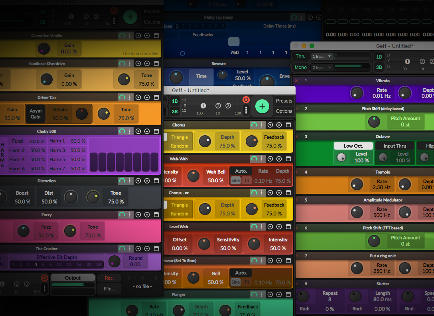Toggle the green arc bypass on Fuzzy
Screen dimensions: 434x316
coord(122,215)
